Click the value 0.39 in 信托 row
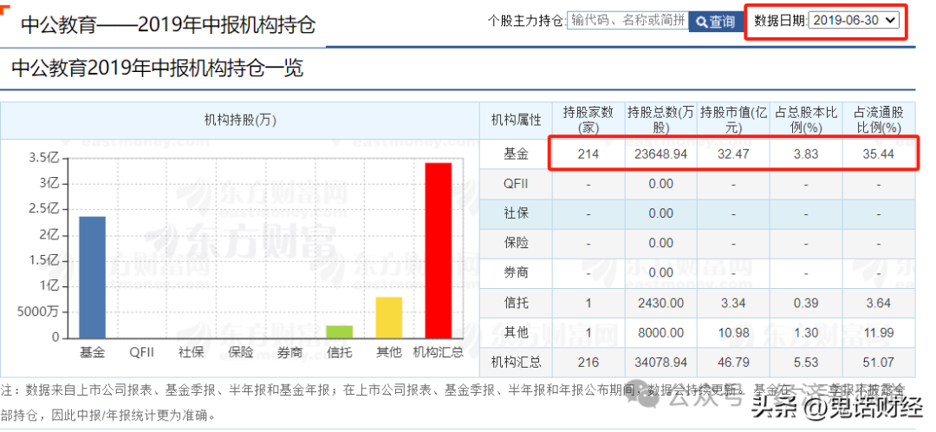The width and height of the screenshot is (936, 432). [806, 303]
